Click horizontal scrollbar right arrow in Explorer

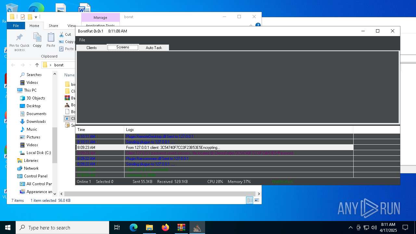pos(259,194)
